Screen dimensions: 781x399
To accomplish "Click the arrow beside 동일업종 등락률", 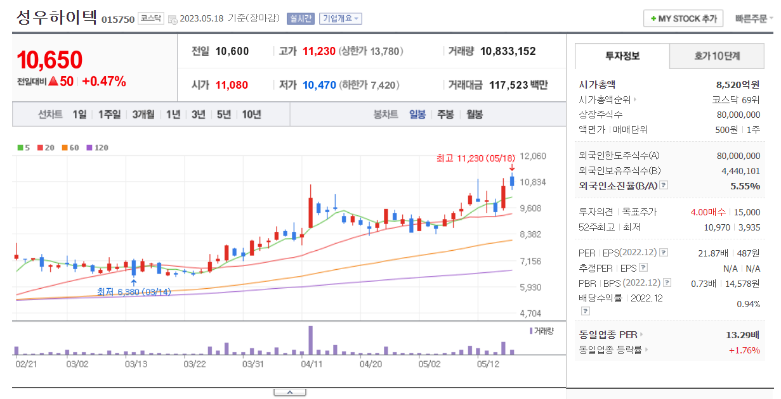I will (x=647, y=350).
